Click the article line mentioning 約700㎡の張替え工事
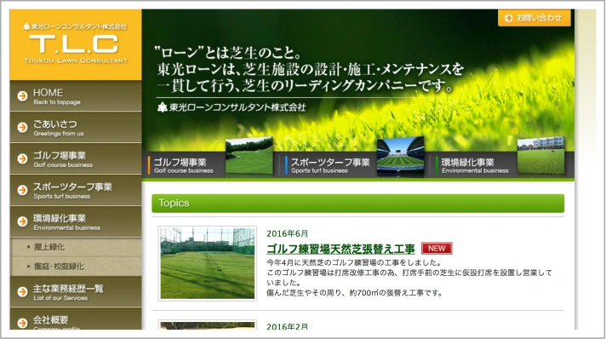 coord(354,293)
